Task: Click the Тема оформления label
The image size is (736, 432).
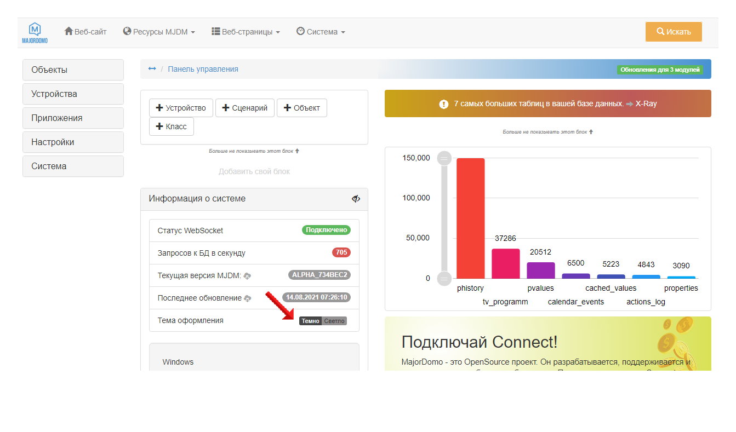Action: (190, 320)
